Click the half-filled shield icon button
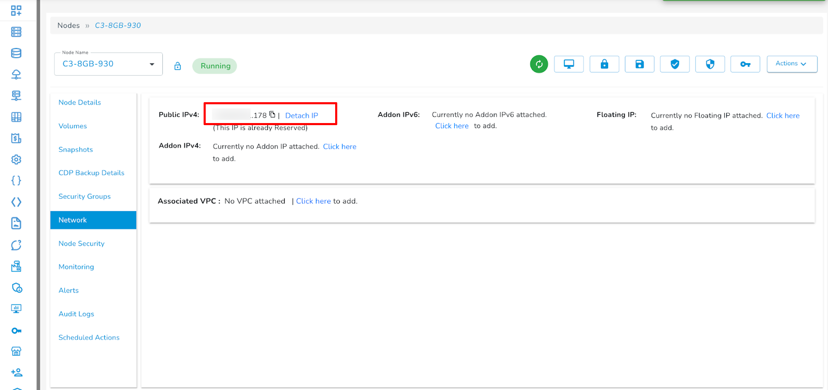828x390 pixels. (710, 64)
